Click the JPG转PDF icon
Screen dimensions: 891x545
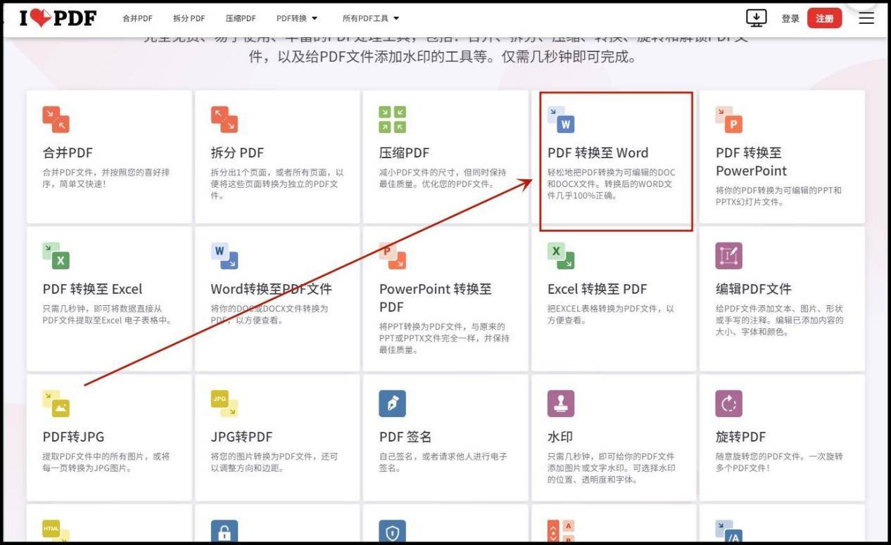[225, 403]
